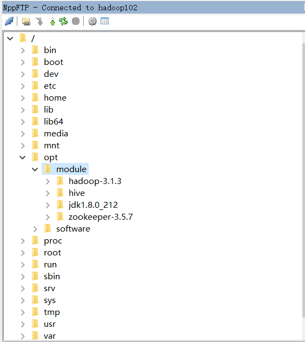Open NppFTP settings gear icon

click(x=92, y=22)
